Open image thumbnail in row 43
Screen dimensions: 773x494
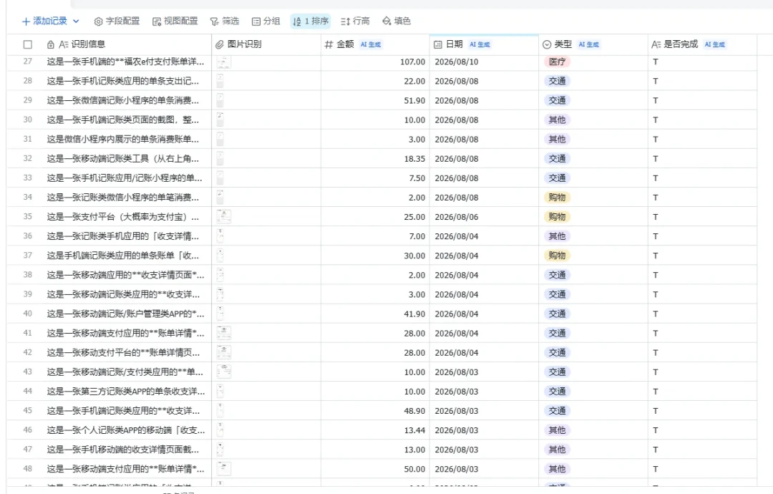pos(224,372)
